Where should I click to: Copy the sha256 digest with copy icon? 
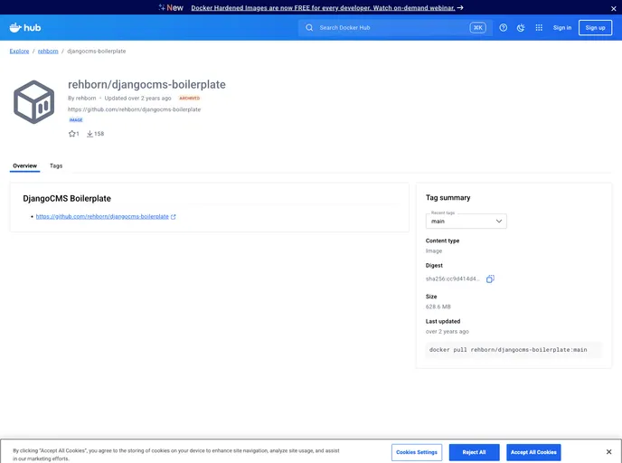click(490, 279)
